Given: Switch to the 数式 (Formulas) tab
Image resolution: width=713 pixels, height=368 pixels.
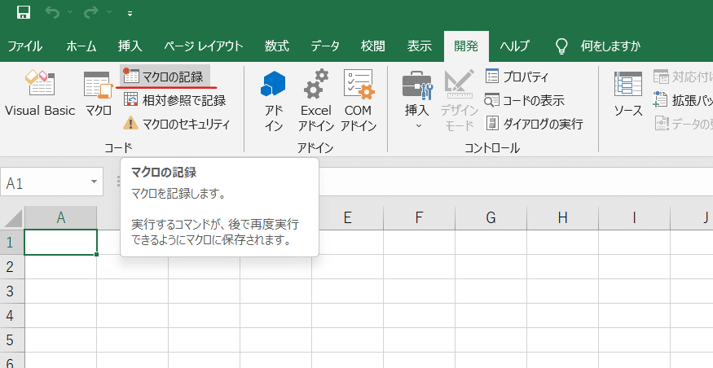Looking at the screenshot, I should [276, 46].
